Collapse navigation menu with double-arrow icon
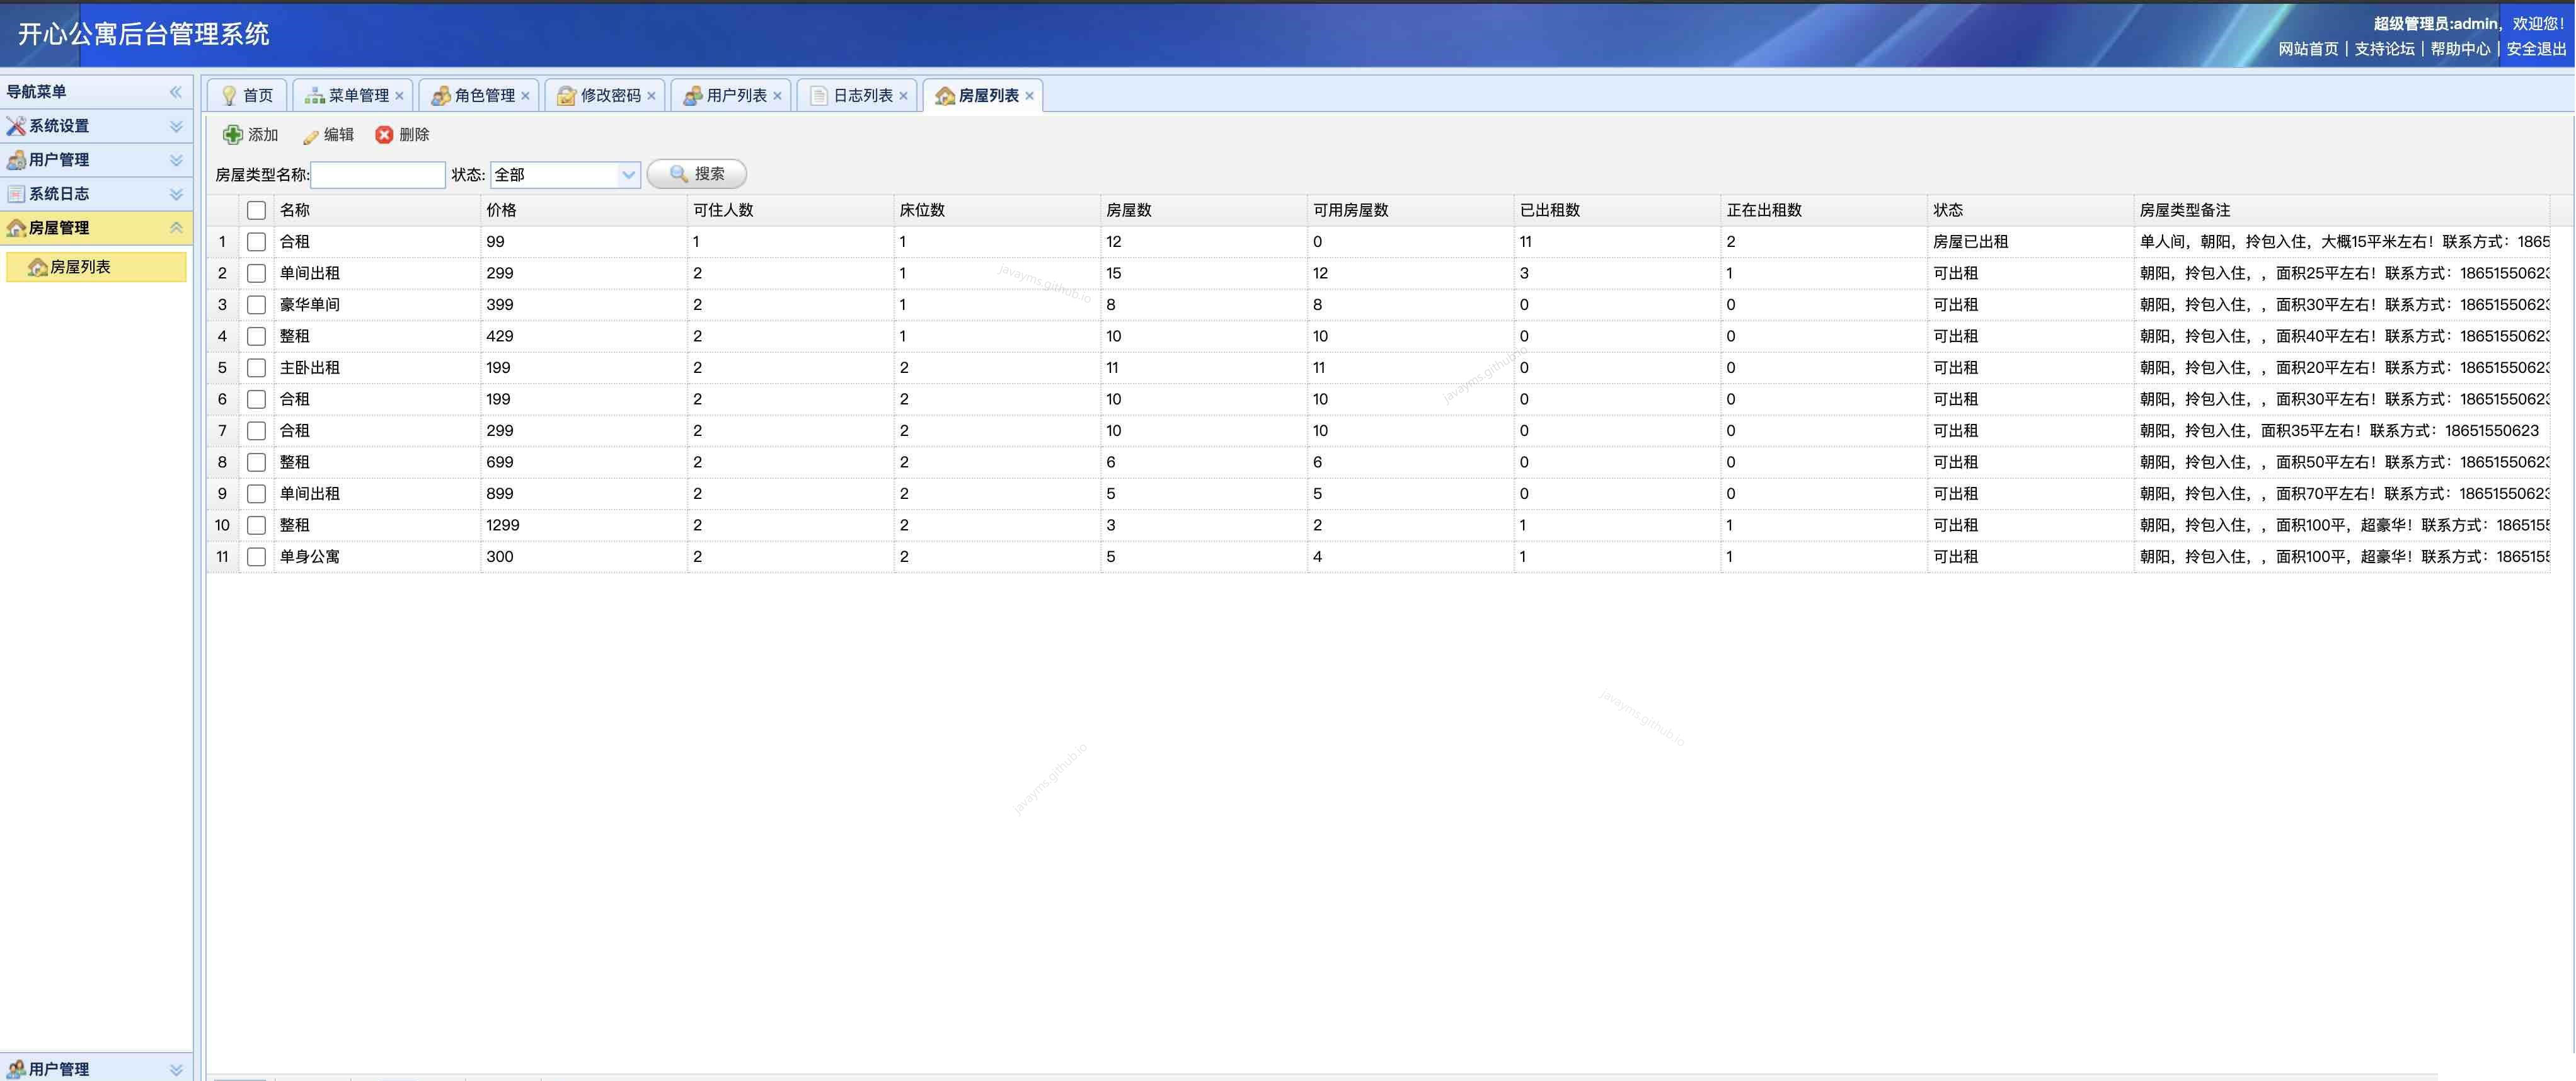 point(176,92)
